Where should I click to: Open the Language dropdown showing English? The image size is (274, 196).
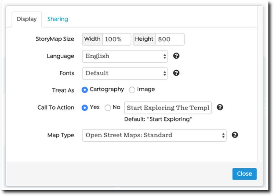(125, 56)
